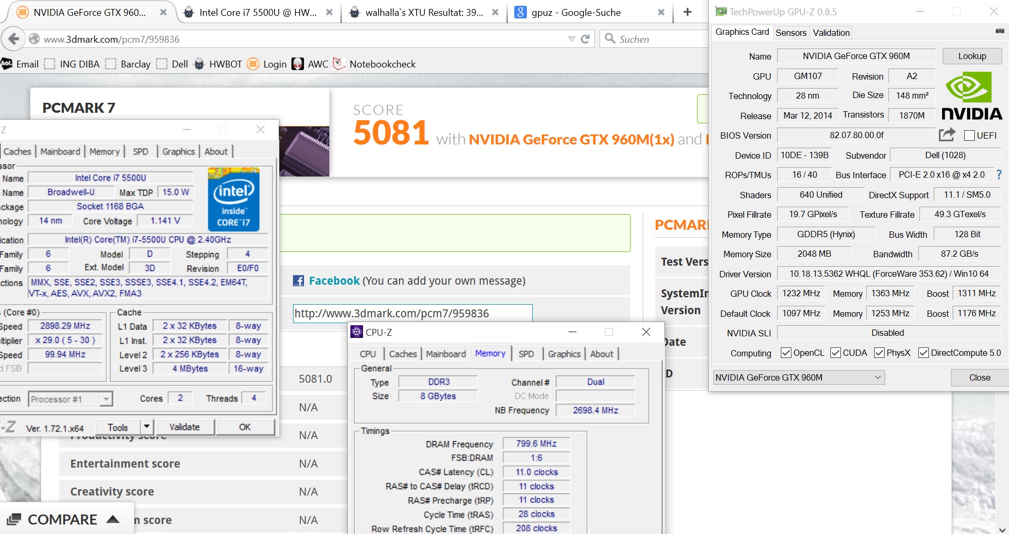Close the gpuz Google-Suche tab
1009x534 pixels.
pos(661,12)
